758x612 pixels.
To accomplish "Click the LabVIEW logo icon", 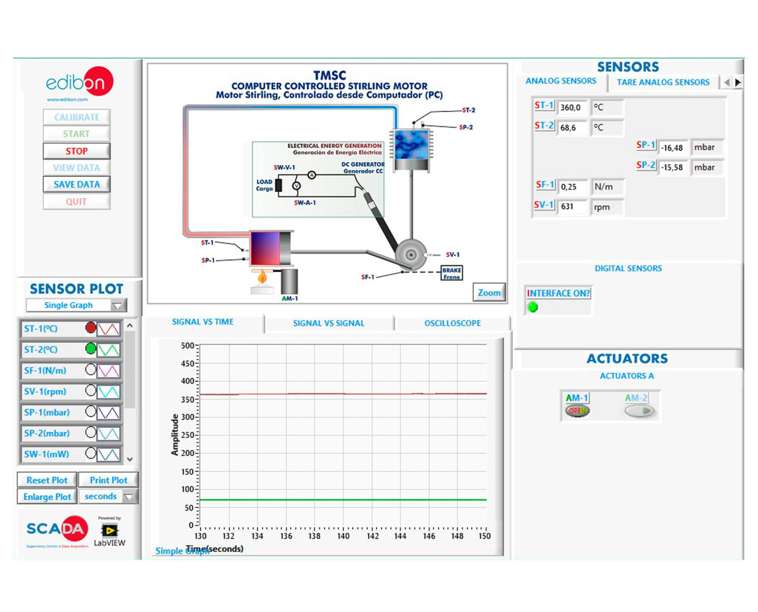I will tap(109, 532).
